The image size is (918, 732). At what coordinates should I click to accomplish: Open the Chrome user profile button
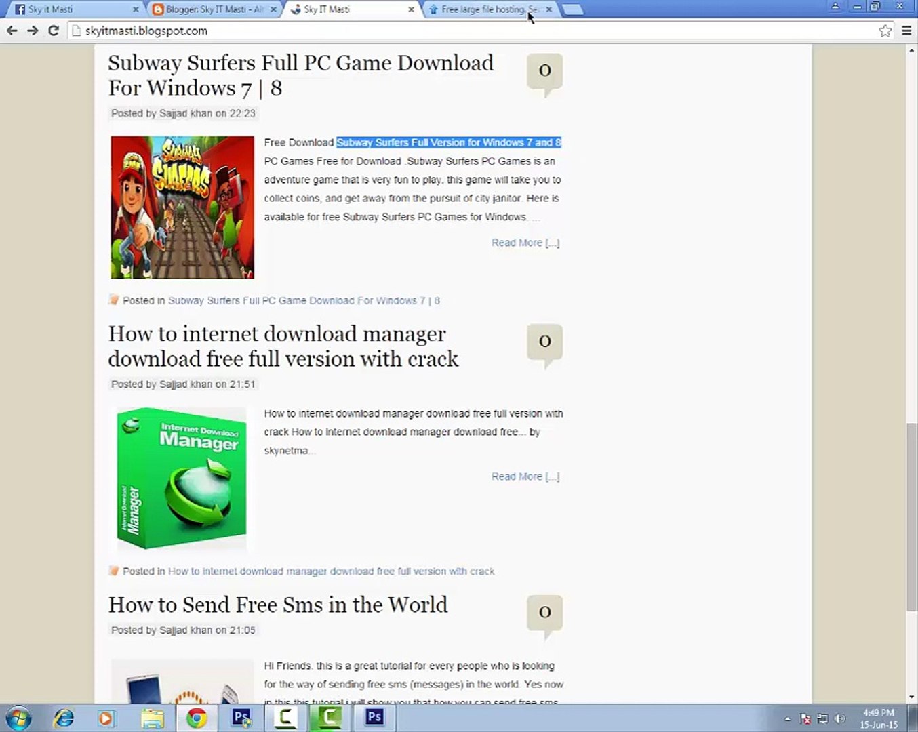(x=835, y=7)
